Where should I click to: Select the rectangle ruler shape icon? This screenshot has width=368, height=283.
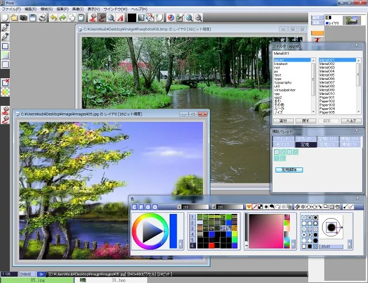coord(277,152)
